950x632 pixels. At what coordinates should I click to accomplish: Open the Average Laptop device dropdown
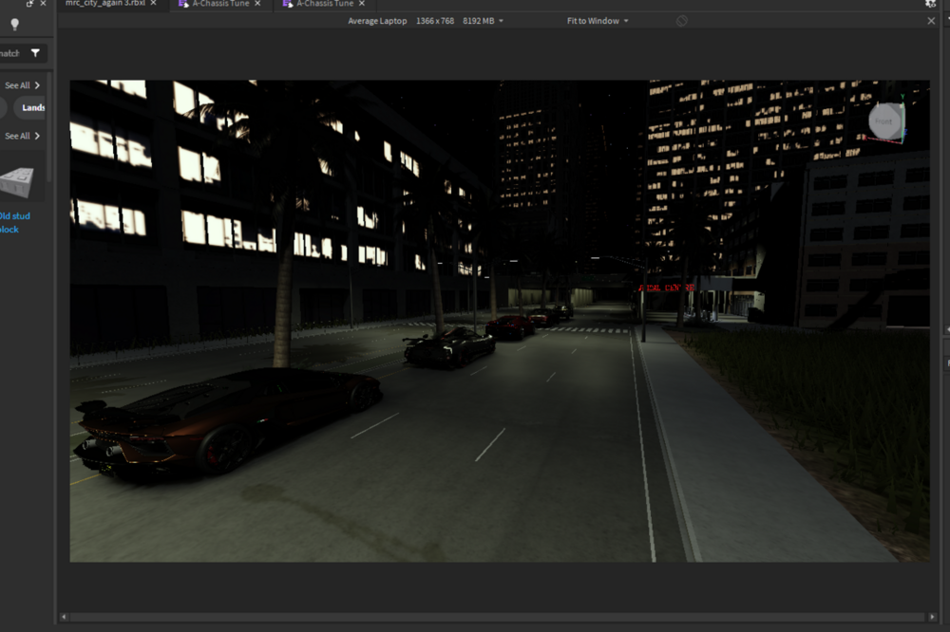[426, 21]
